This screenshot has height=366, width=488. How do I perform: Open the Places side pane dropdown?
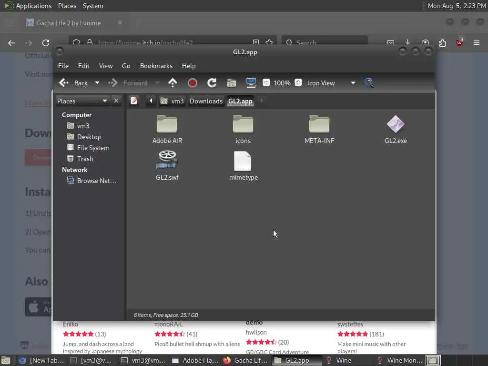coord(82,101)
